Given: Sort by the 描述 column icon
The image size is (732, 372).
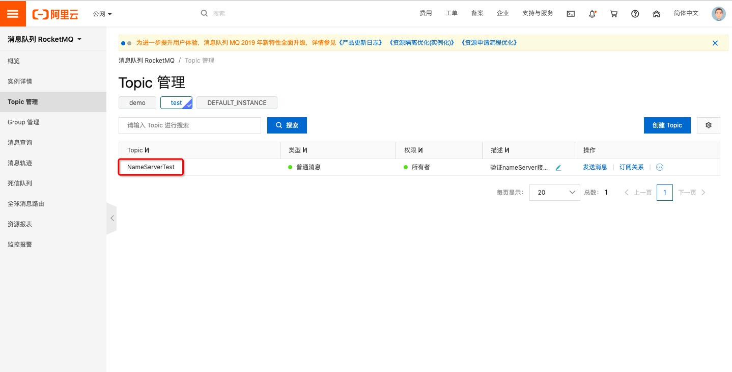Looking at the screenshot, I should (507, 150).
